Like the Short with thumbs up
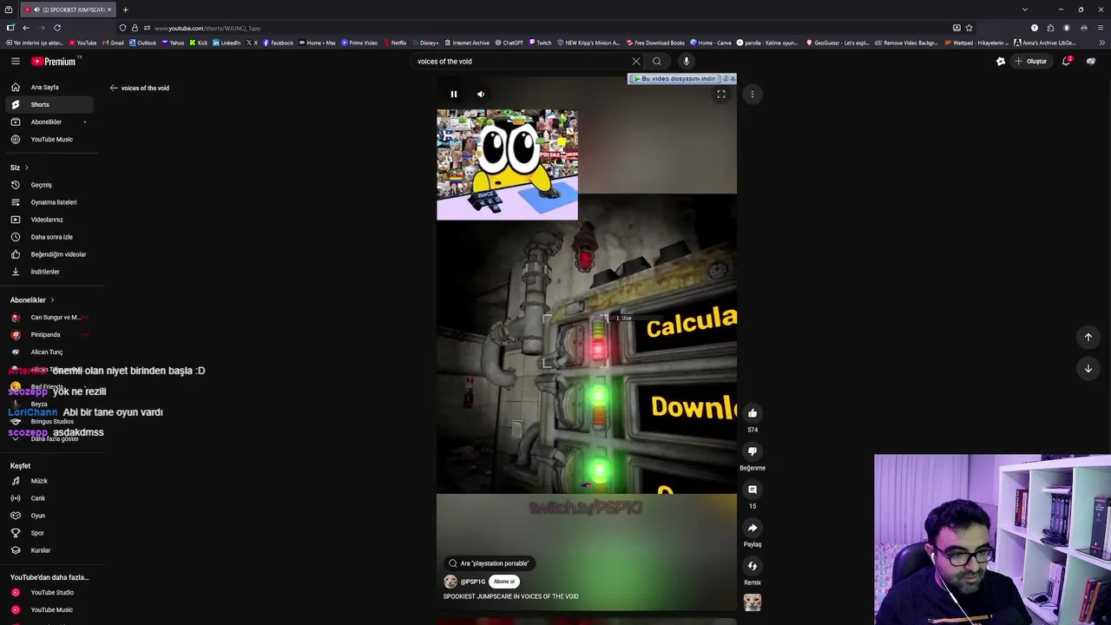 [753, 413]
